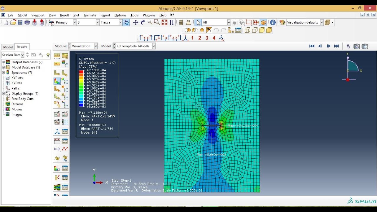Select the Box Zoom tool
The width and height of the screenshot is (377, 212).
click(157, 22)
